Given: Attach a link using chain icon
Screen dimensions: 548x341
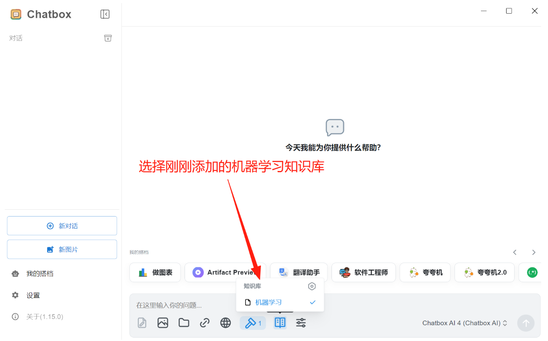Looking at the screenshot, I should [205, 323].
